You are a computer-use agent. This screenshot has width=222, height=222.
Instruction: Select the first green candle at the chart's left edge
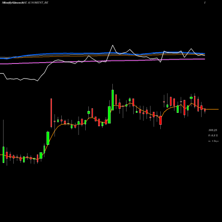[4, 155]
